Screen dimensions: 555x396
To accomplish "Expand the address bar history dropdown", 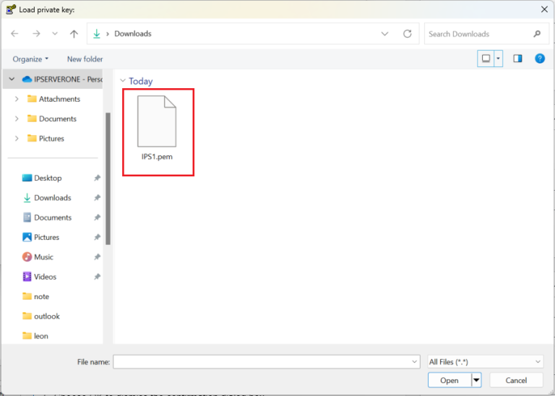I will (384, 34).
